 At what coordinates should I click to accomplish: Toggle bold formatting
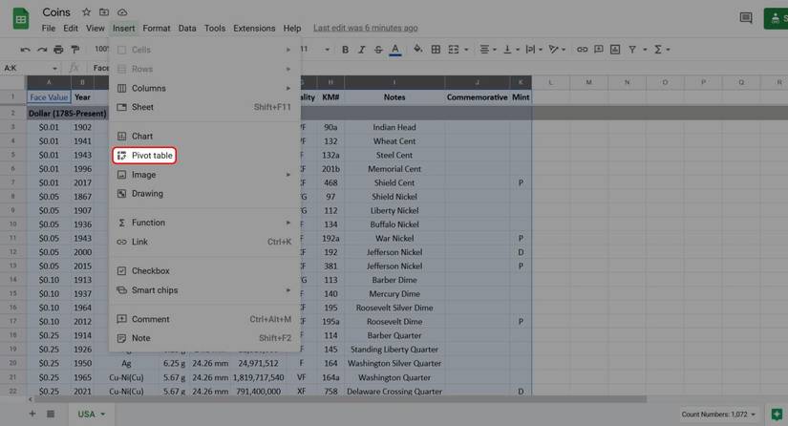click(x=345, y=50)
